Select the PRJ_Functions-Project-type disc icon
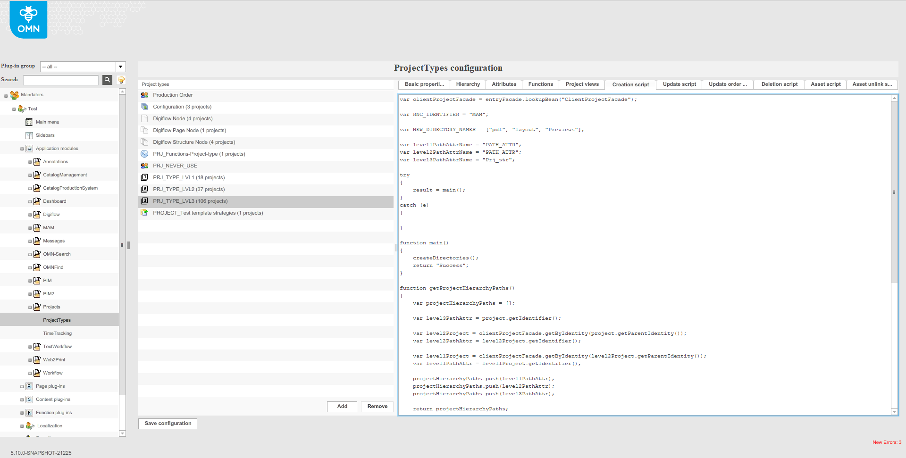 click(x=144, y=154)
